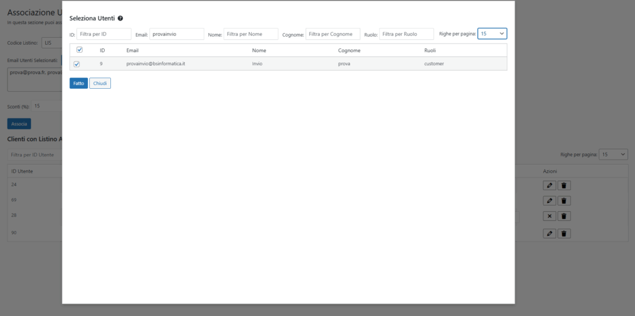Click user ID 69 in background table
635x316 pixels.
click(14, 200)
